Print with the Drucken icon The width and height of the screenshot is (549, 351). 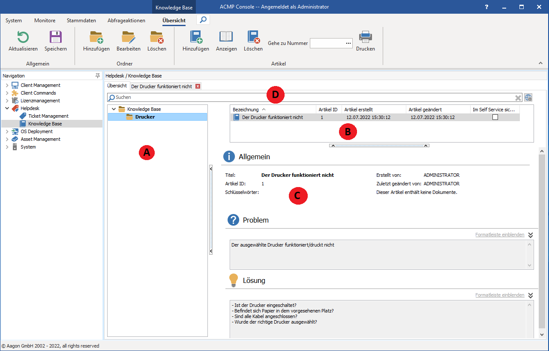click(366, 37)
